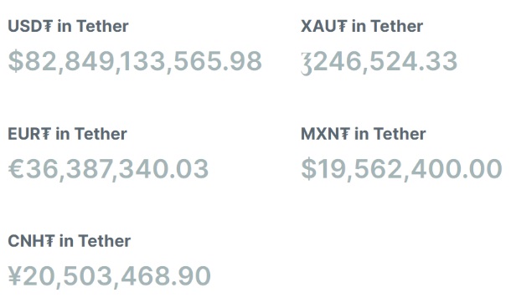Click the CNH₮ in Tether heading
Viewport: 511px width, 303px height.
tap(69, 241)
